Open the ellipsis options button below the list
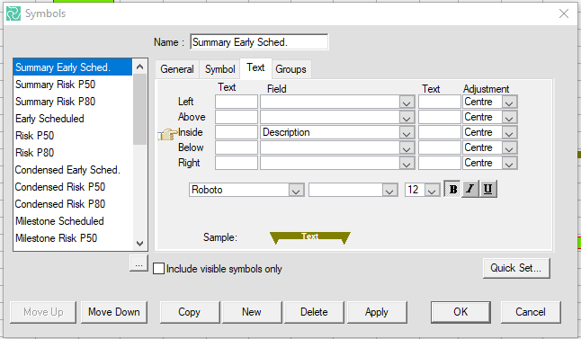581x339 pixels. [x=139, y=263]
